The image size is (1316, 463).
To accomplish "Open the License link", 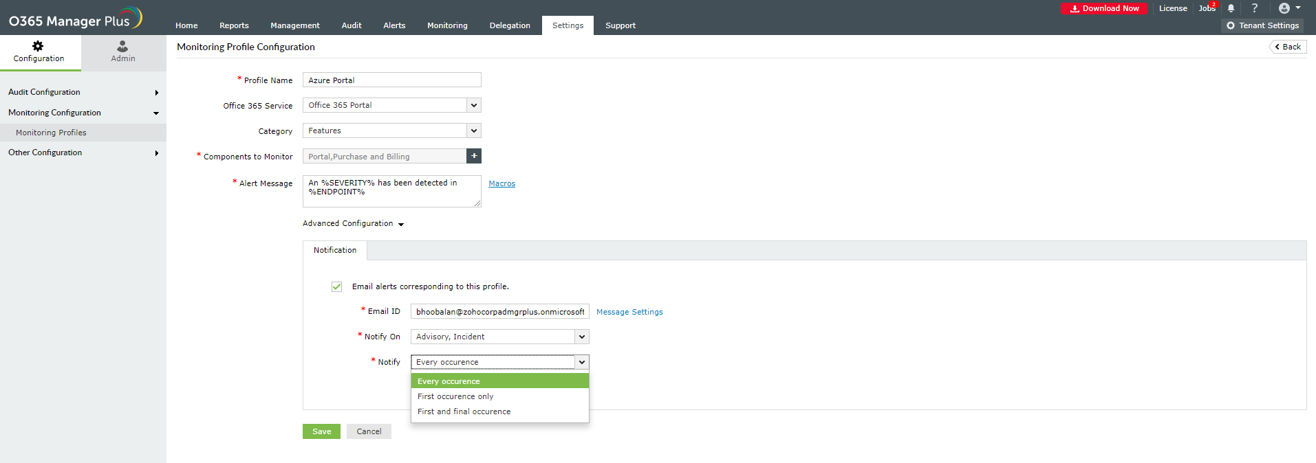I will 1173,8.
